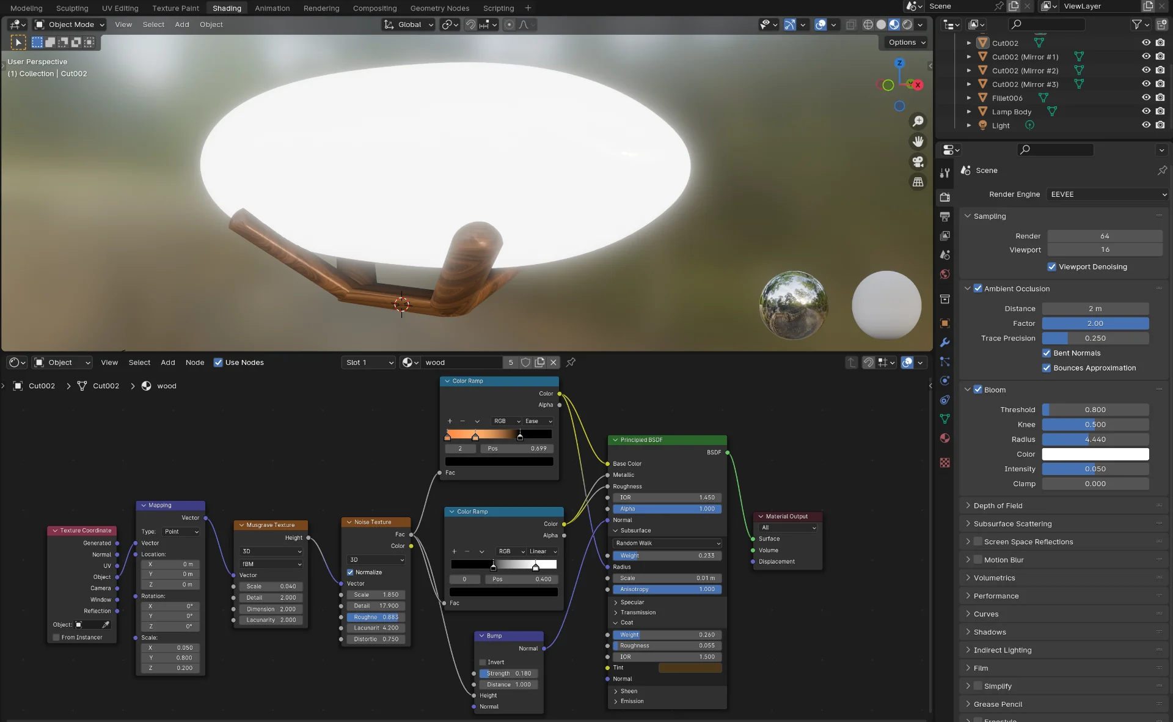Open the Render Engine EEVEE dropdown
The height and width of the screenshot is (722, 1173).
point(1107,194)
